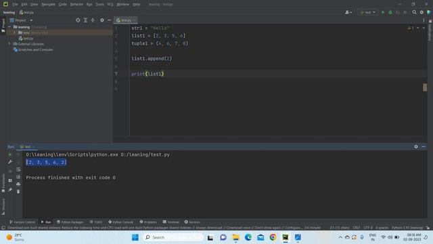The height and width of the screenshot is (244, 433).
Task: Click the warning indicator in editor corner
Action: click(x=411, y=28)
